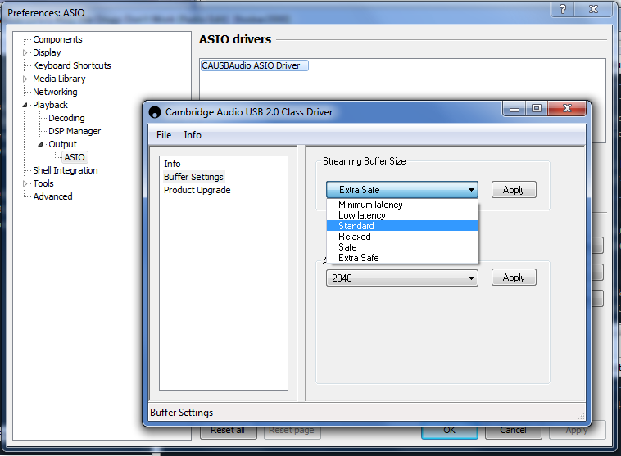Viewport: 621px width, 456px height.
Task: Select Product Upgrade in the left list
Action: (197, 190)
